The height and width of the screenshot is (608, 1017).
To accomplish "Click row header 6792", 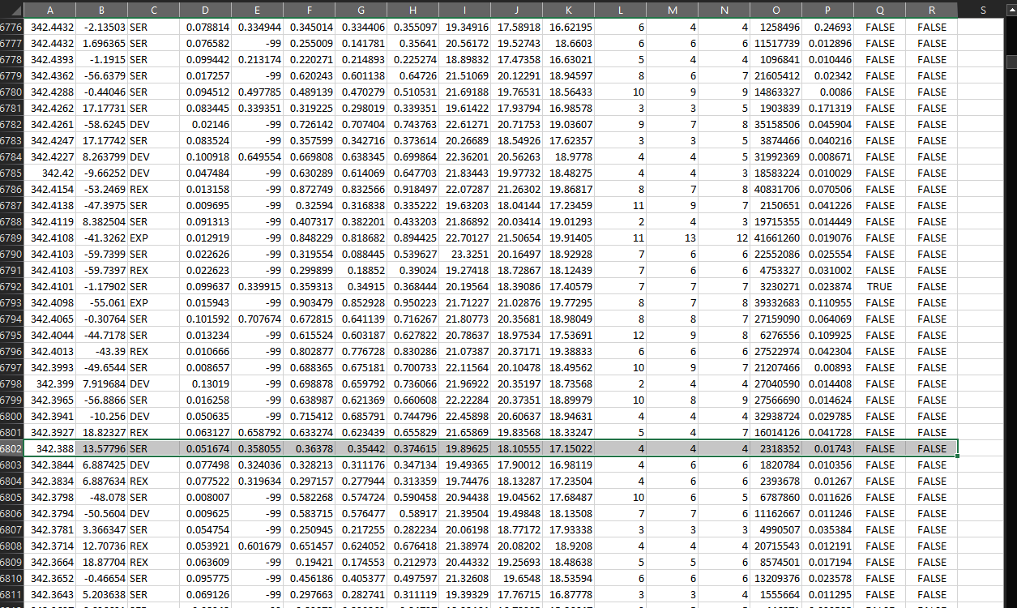I will pyautogui.click(x=11, y=286).
